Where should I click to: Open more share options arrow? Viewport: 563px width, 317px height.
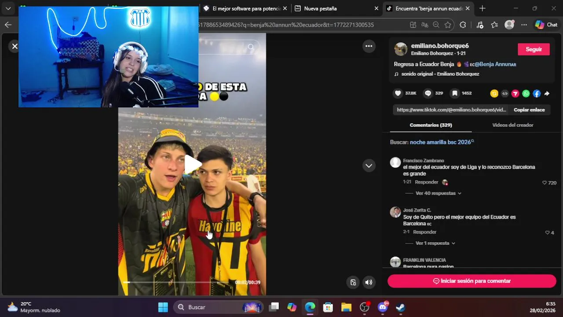547,93
